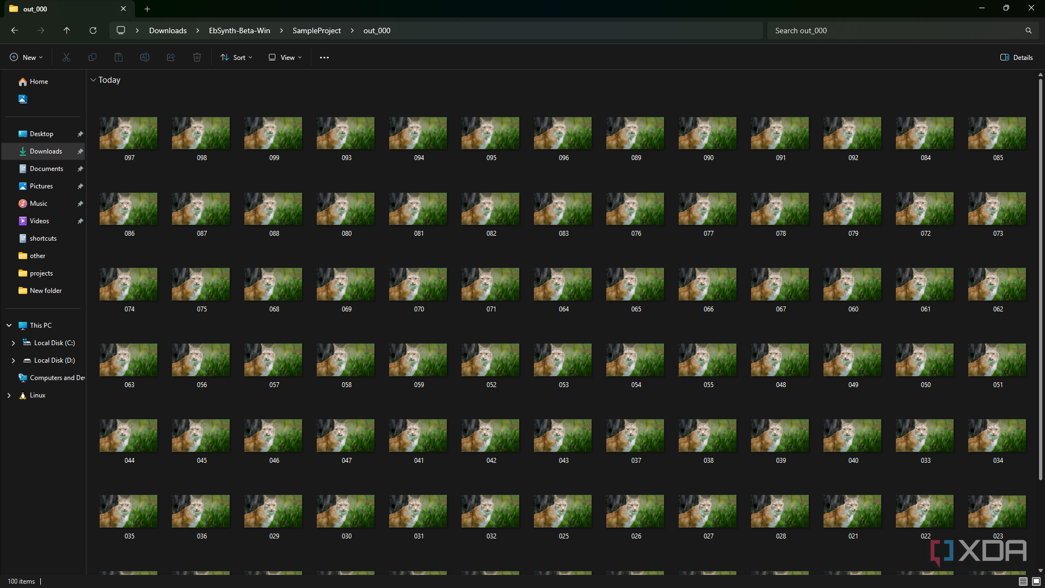This screenshot has height=588, width=1045.
Task: Open Home in the navigation pane
Action: coord(39,82)
